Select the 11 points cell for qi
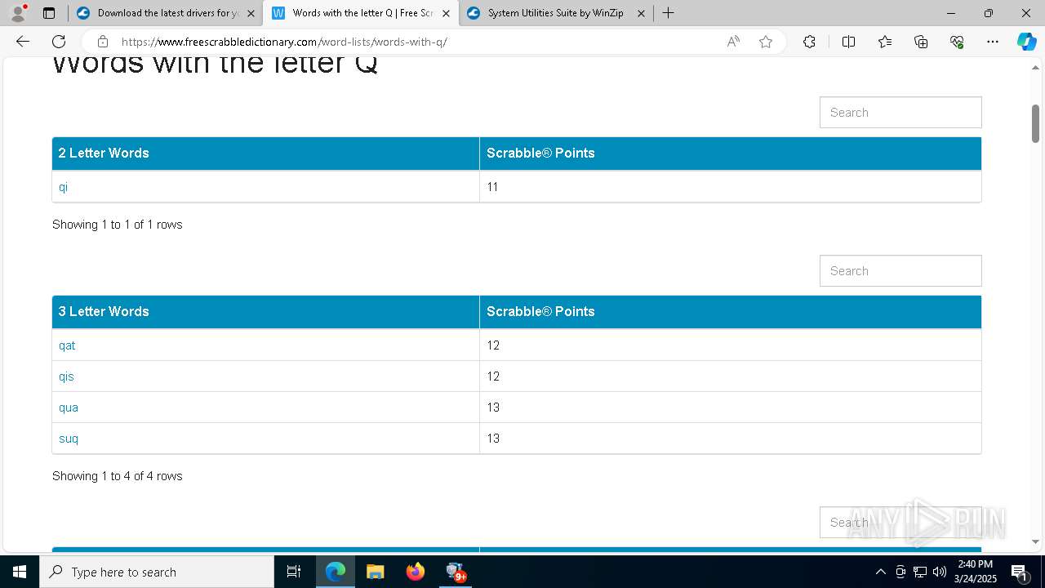Image resolution: width=1045 pixels, height=588 pixels. [731, 187]
